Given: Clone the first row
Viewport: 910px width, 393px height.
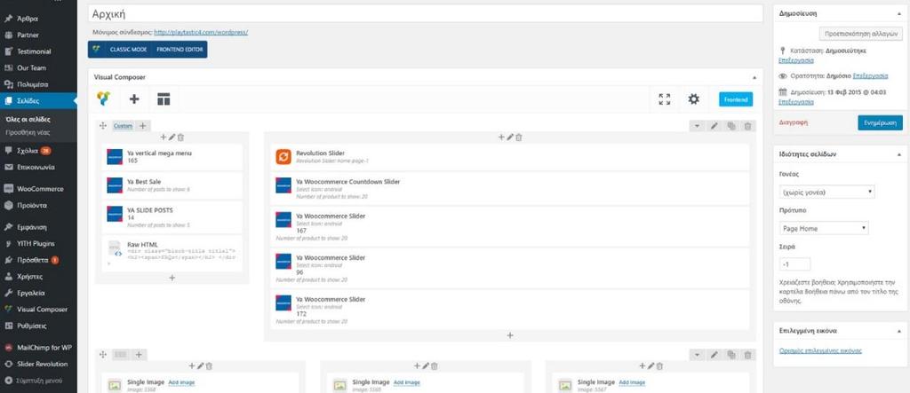Looking at the screenshot, I should (731, 126).
